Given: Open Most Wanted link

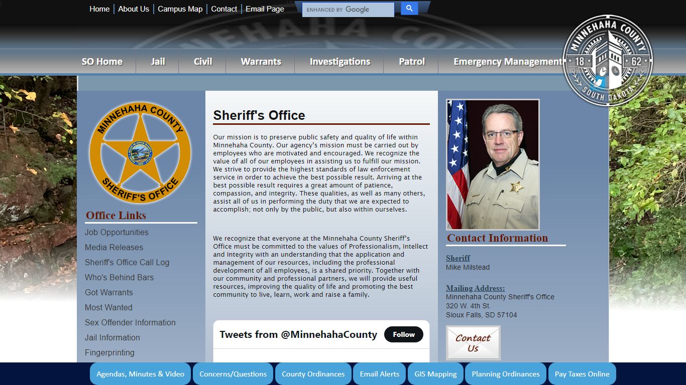Looking at the screenshot, I should click(x=108, y=308).
